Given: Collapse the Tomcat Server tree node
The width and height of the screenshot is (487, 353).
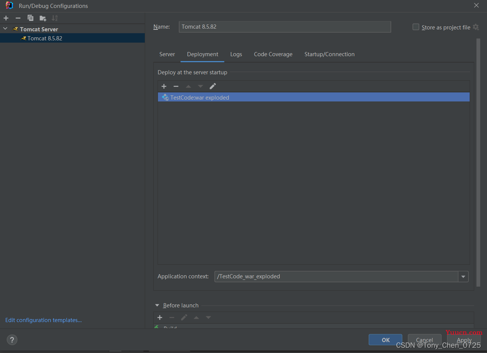Looking at the screenshot, I should click(5, 29).
